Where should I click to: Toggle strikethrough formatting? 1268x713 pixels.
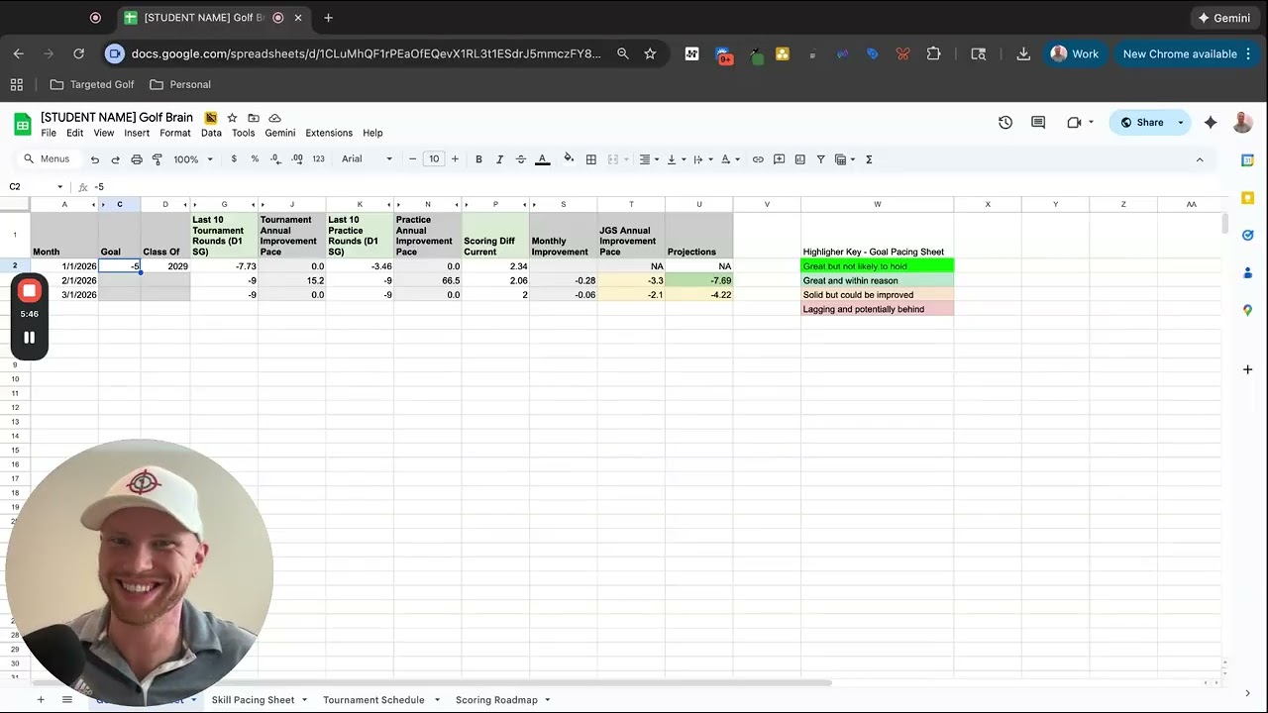[521, 159]
